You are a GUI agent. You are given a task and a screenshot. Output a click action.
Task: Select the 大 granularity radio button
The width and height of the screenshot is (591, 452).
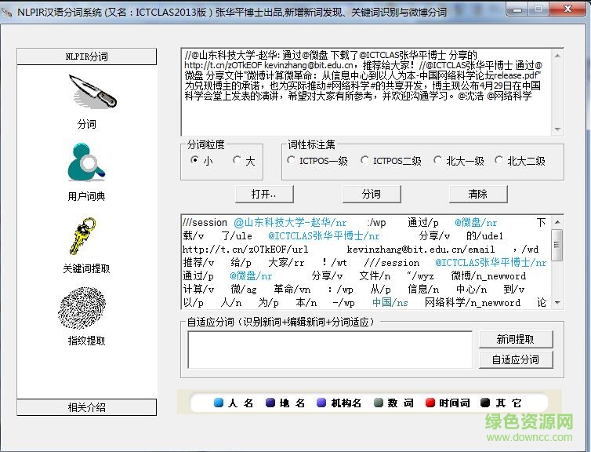pos(237,160)
